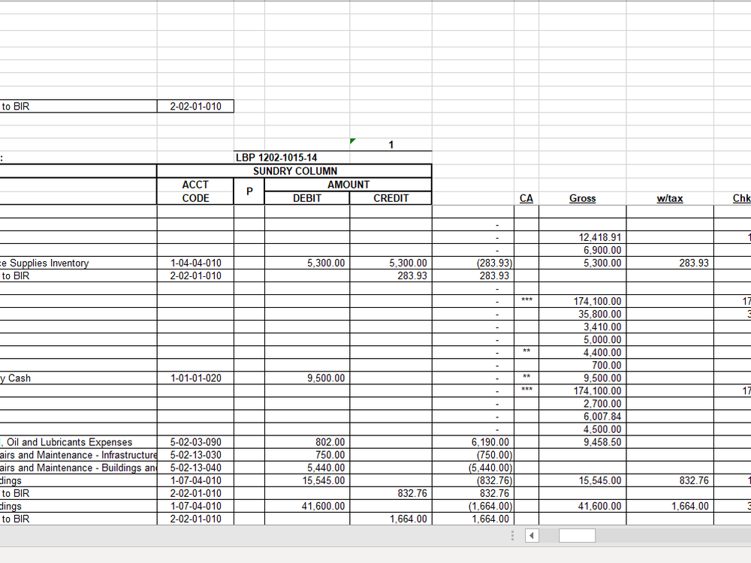Click the horizontal scrollbar left arrow
Viewport: 751px width, 563px height.
(532, 535)
